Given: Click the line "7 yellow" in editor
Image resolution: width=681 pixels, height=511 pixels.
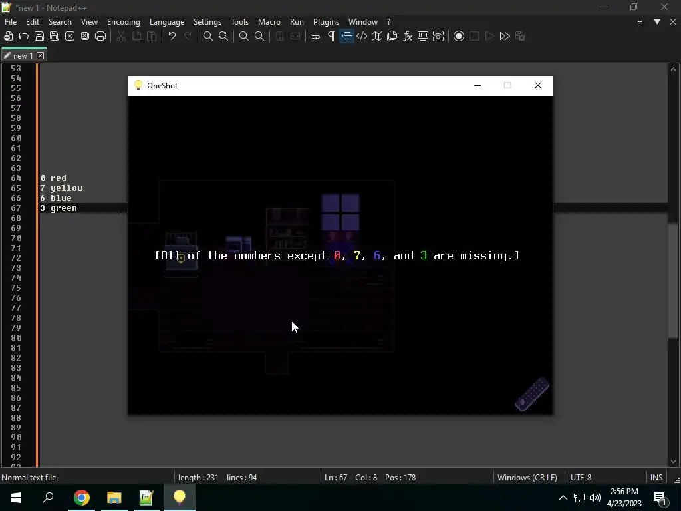Looking at the screenshot, I should click(62, 188).
